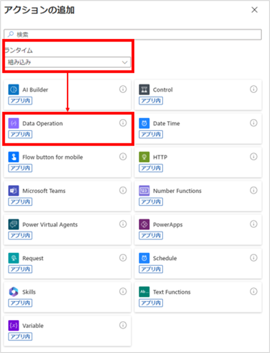
Task: Click the search magnifier icon
Action: point(10,34)
